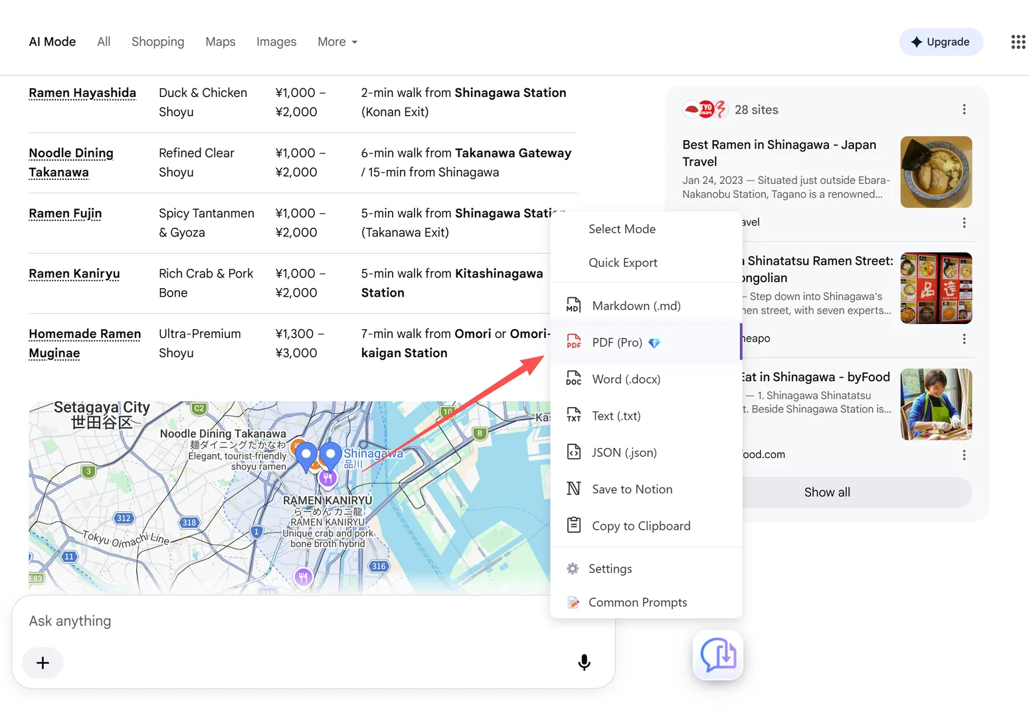
Task: Open Ramen Kaniryu link
Action: (x=74, y=274)
